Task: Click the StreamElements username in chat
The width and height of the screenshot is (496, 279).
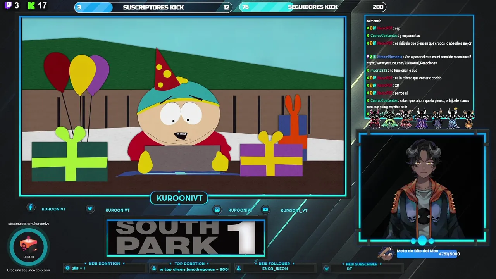Action: pyautogui.click(x=389, y=57)
